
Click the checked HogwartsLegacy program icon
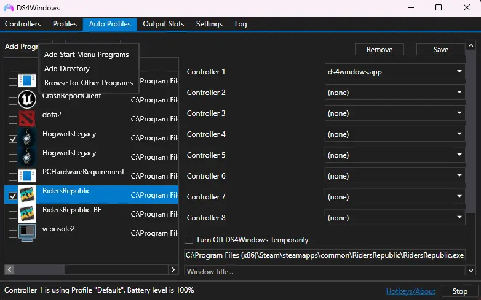coord(27,137)
